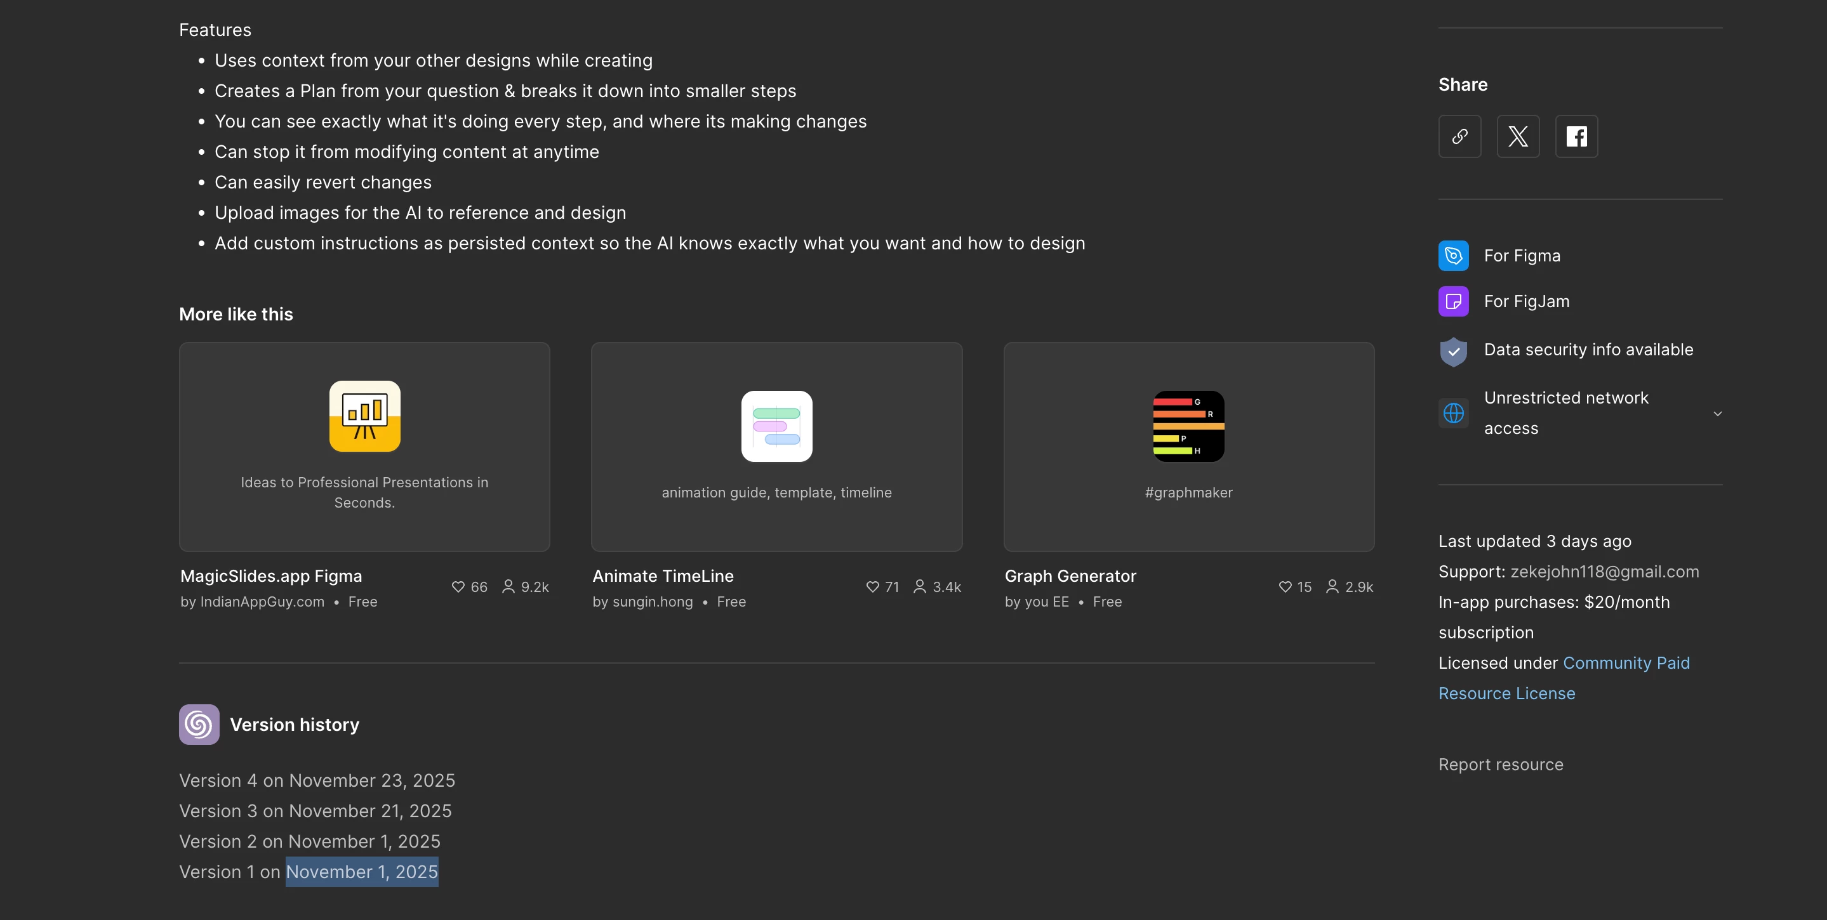This screenshot has height=920, width=1827.
Task: Click the For FigJam purple icon
Action: (1453, 301)
